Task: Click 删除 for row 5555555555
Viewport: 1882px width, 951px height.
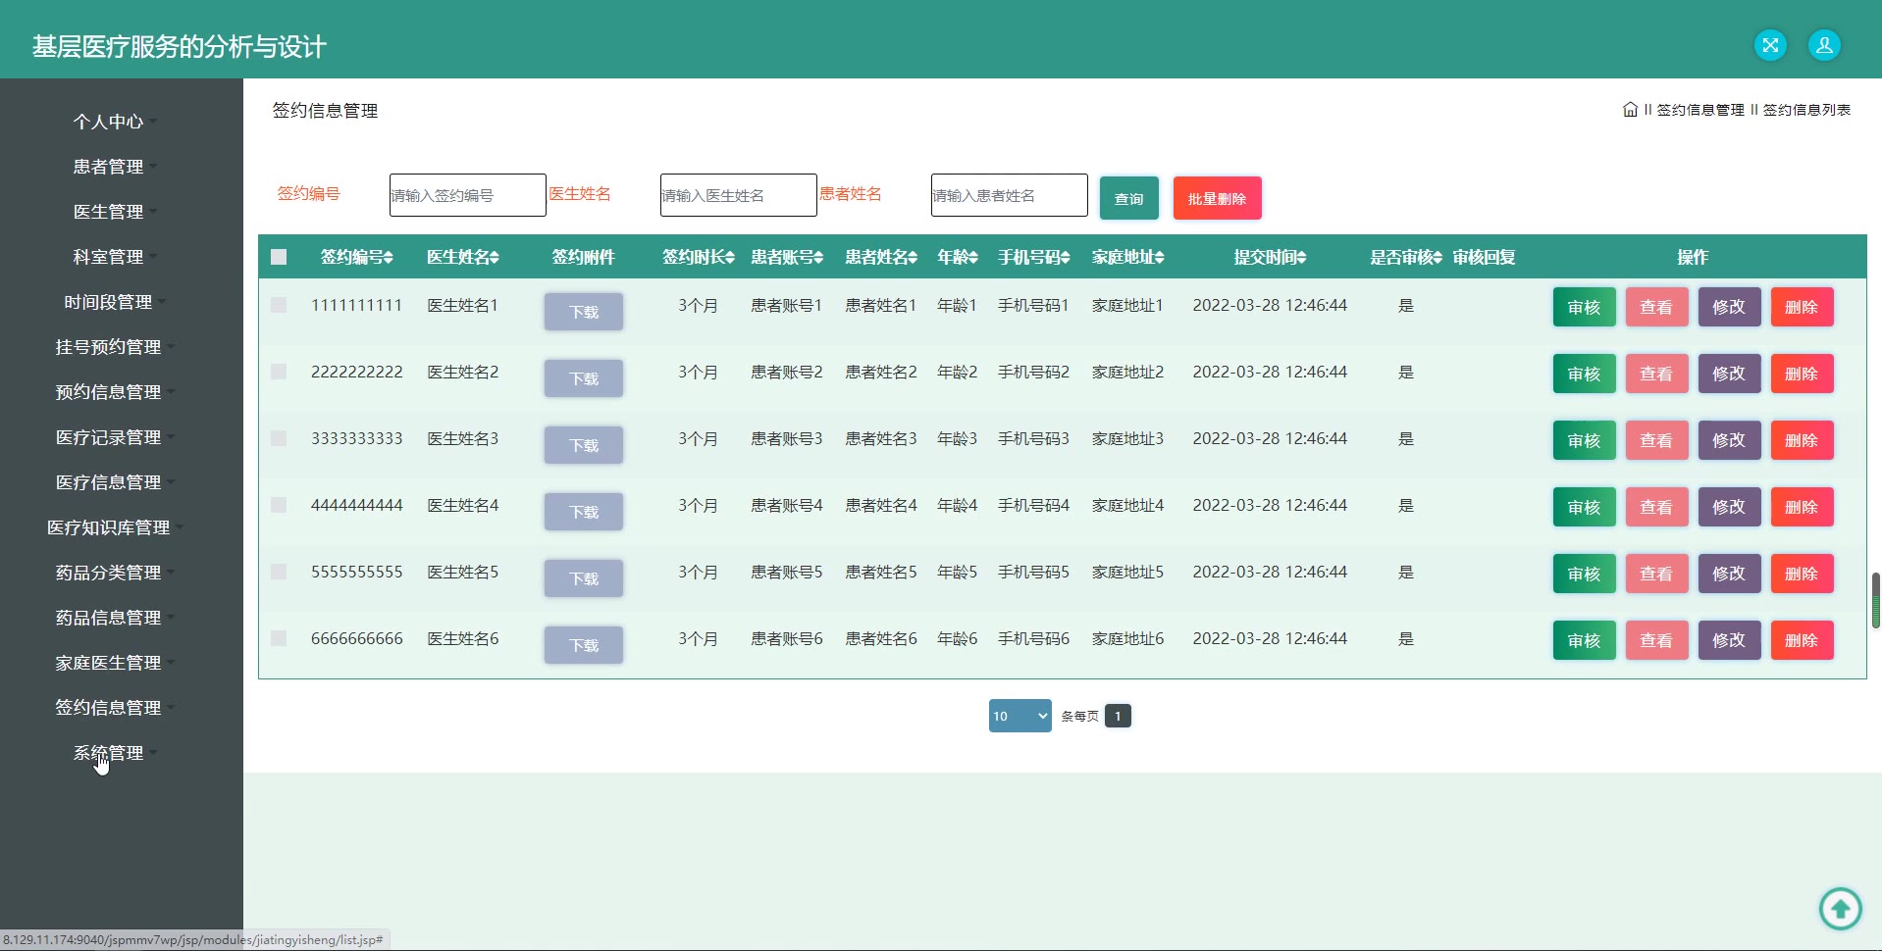Action: tap(1802, 574)
